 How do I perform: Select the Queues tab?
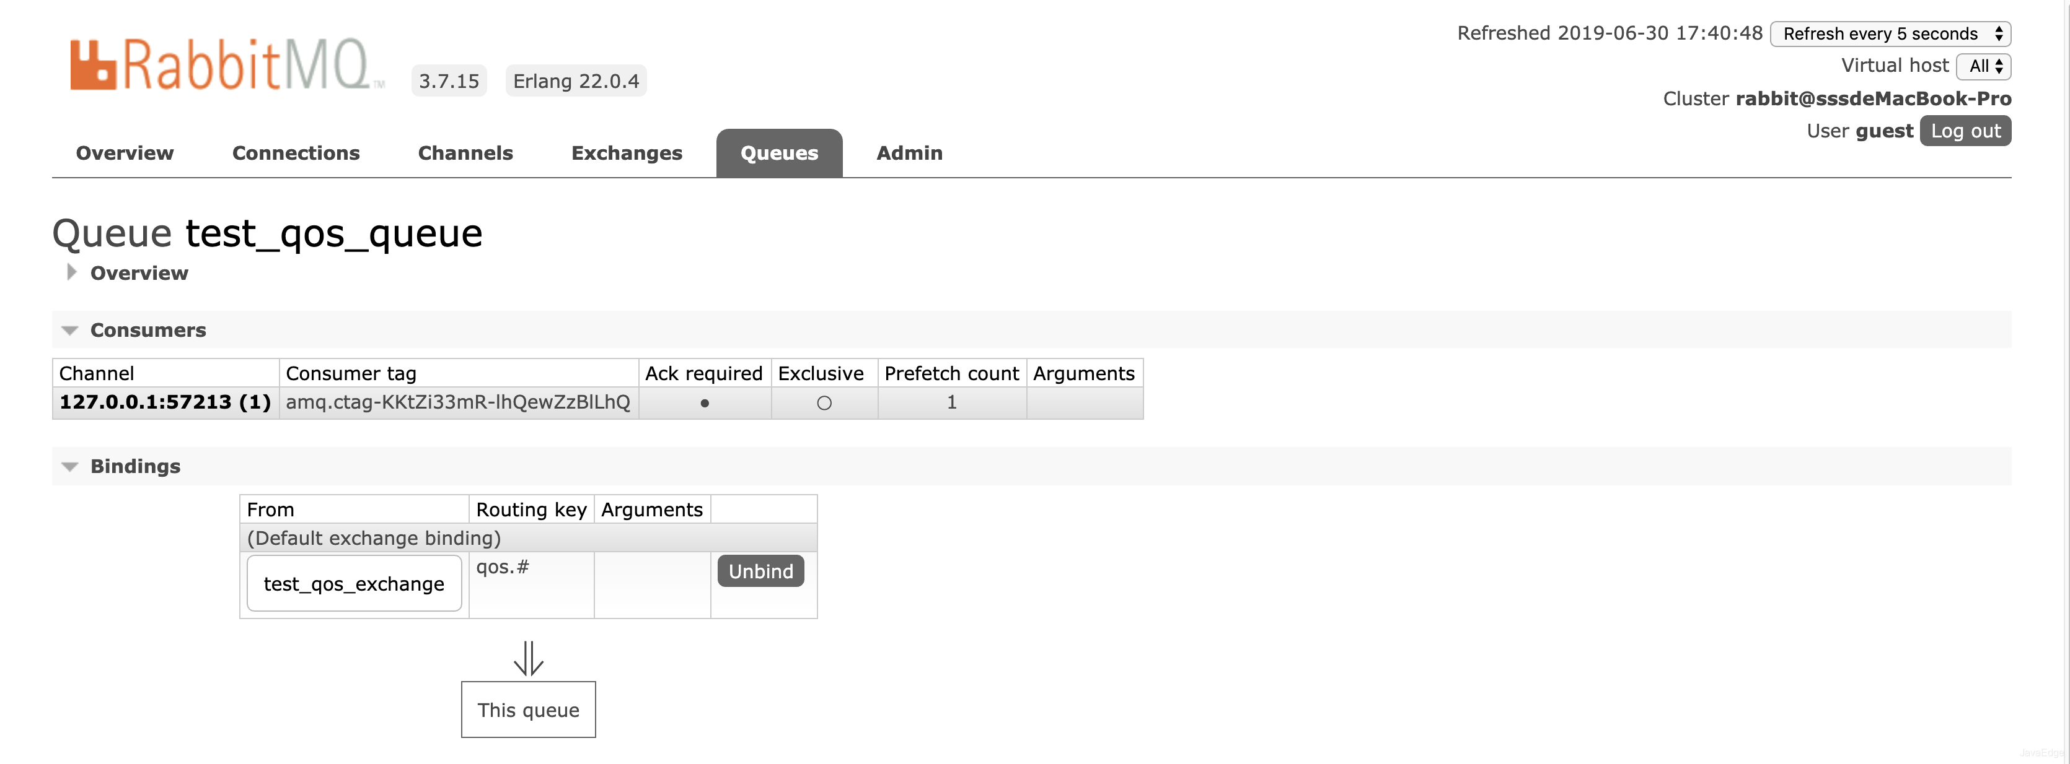pos(778,152)
